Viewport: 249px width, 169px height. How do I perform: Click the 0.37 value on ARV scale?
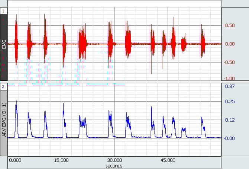230,86
